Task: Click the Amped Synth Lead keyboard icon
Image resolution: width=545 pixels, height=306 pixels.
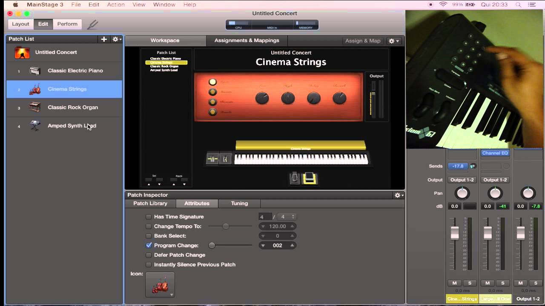Action: (35, 126)
